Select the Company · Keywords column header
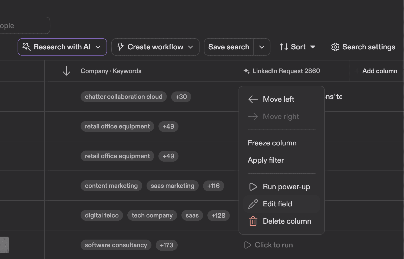The width and height of the screenshot is (404, 259). click(x=111, y=71)
